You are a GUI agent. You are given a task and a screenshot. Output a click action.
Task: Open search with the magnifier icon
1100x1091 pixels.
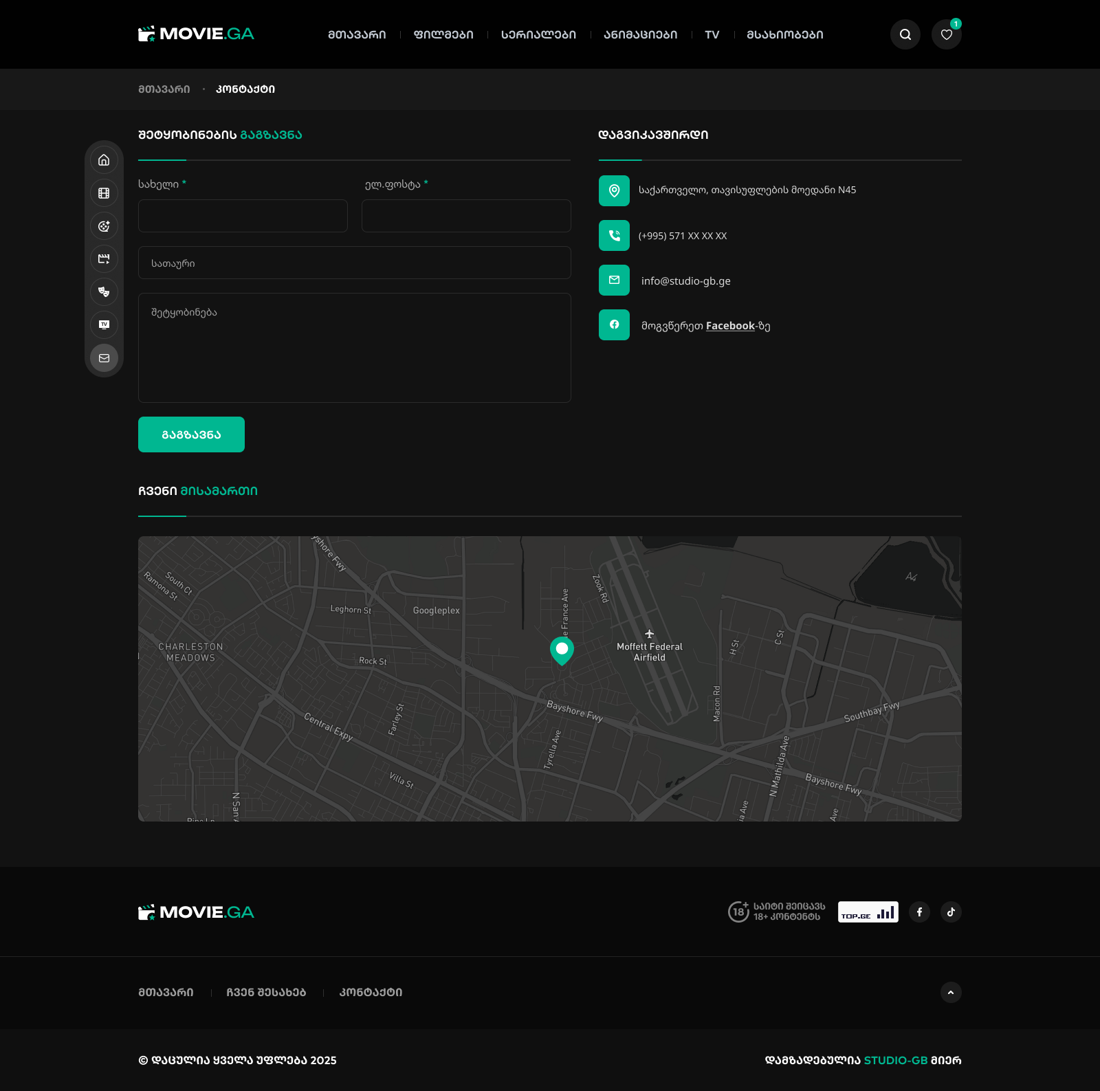[x=905, y=34]
